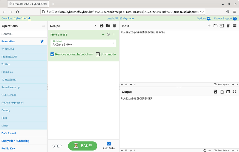Expand the Encryption / Encoding category
Image resolution: width=239 pixels, height=152 pixels.
point(24,141)
